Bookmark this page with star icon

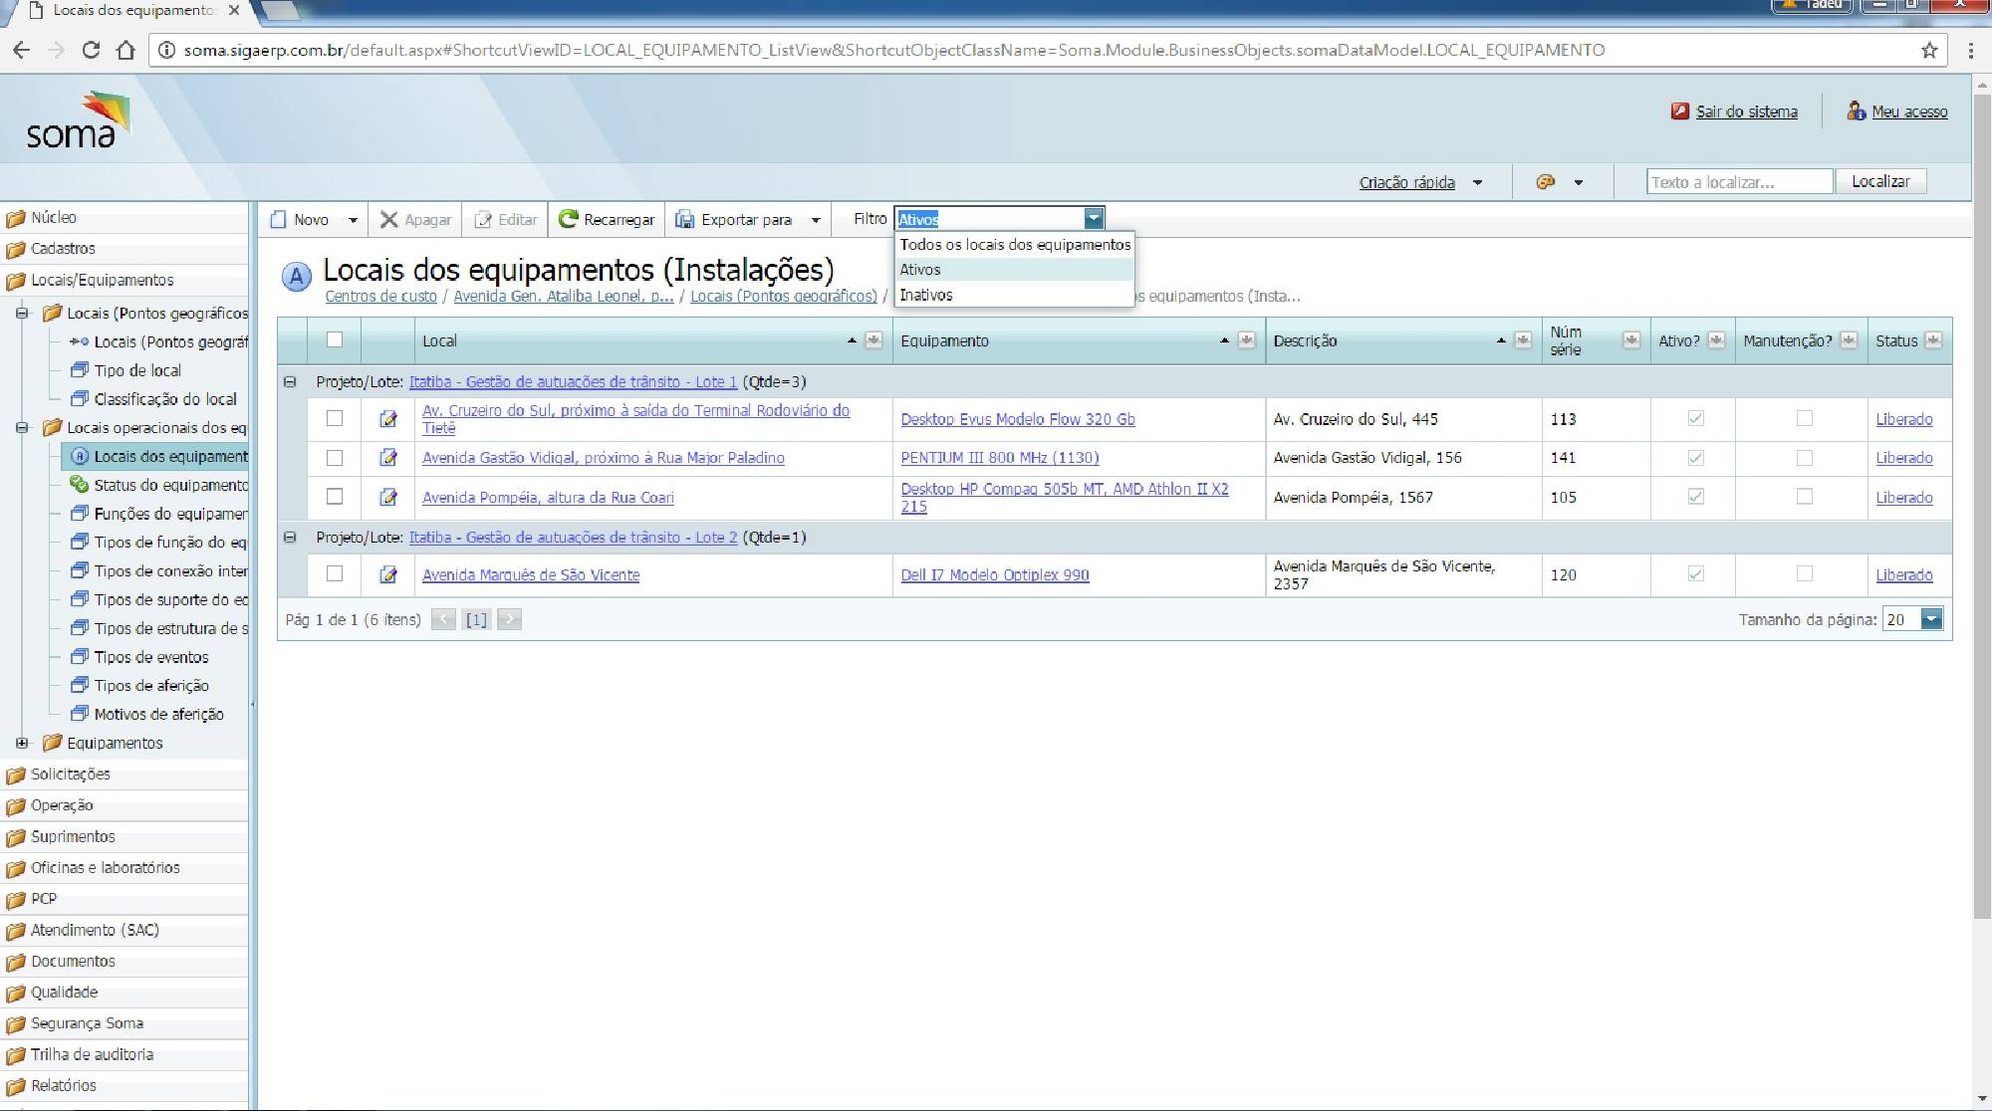tap(1929, 50)
